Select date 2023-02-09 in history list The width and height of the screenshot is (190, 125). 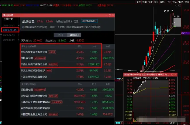(x=9, y=39)
